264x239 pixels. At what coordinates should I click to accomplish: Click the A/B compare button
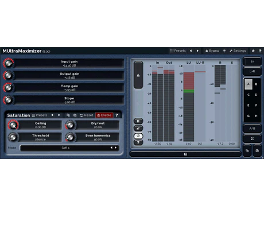(x=252, y=129)
